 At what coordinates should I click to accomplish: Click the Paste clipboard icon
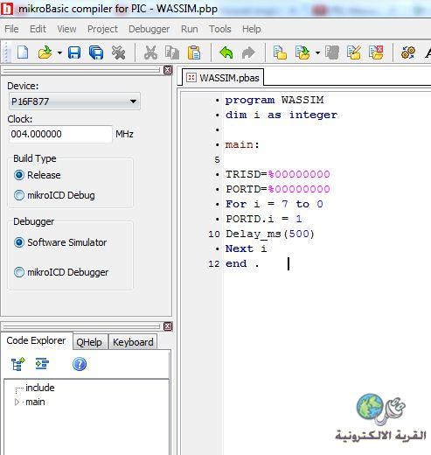click(194, 53)
